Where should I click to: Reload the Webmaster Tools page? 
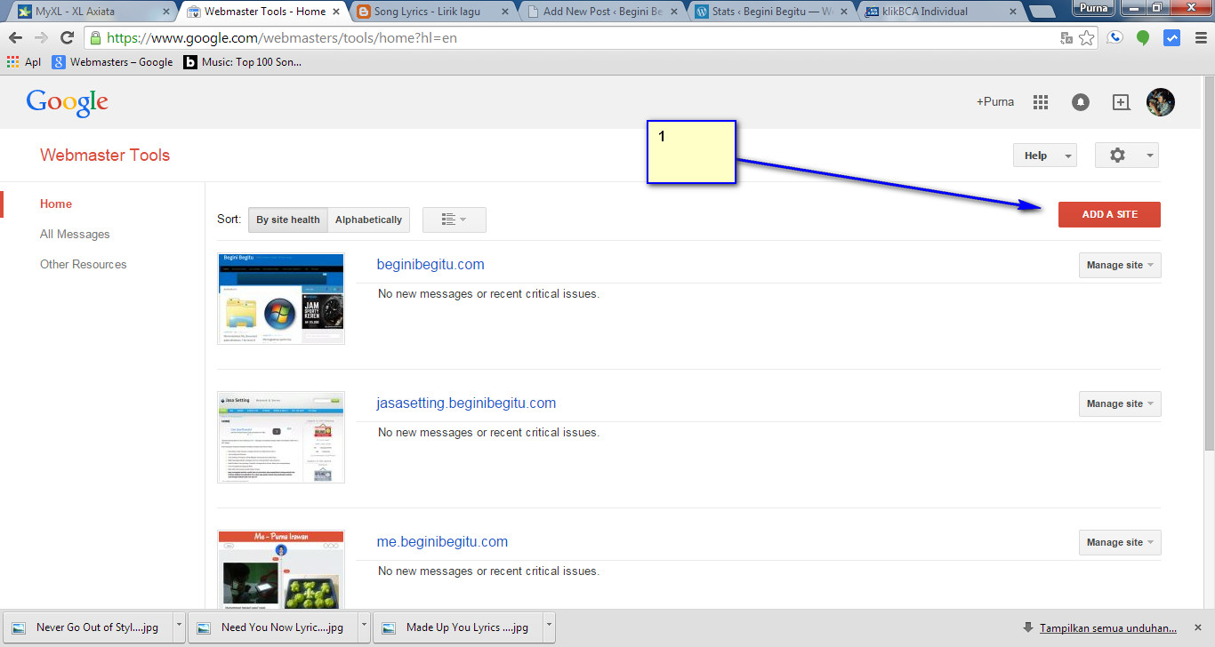[67, 38]
